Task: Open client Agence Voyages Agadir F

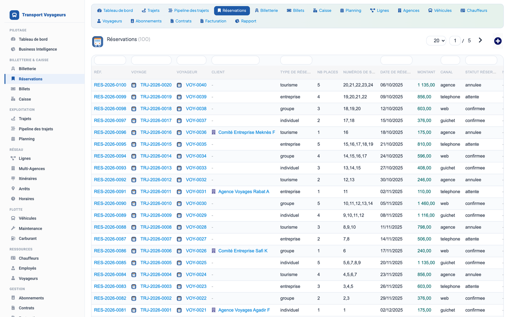Action: [x=244, y=310]
